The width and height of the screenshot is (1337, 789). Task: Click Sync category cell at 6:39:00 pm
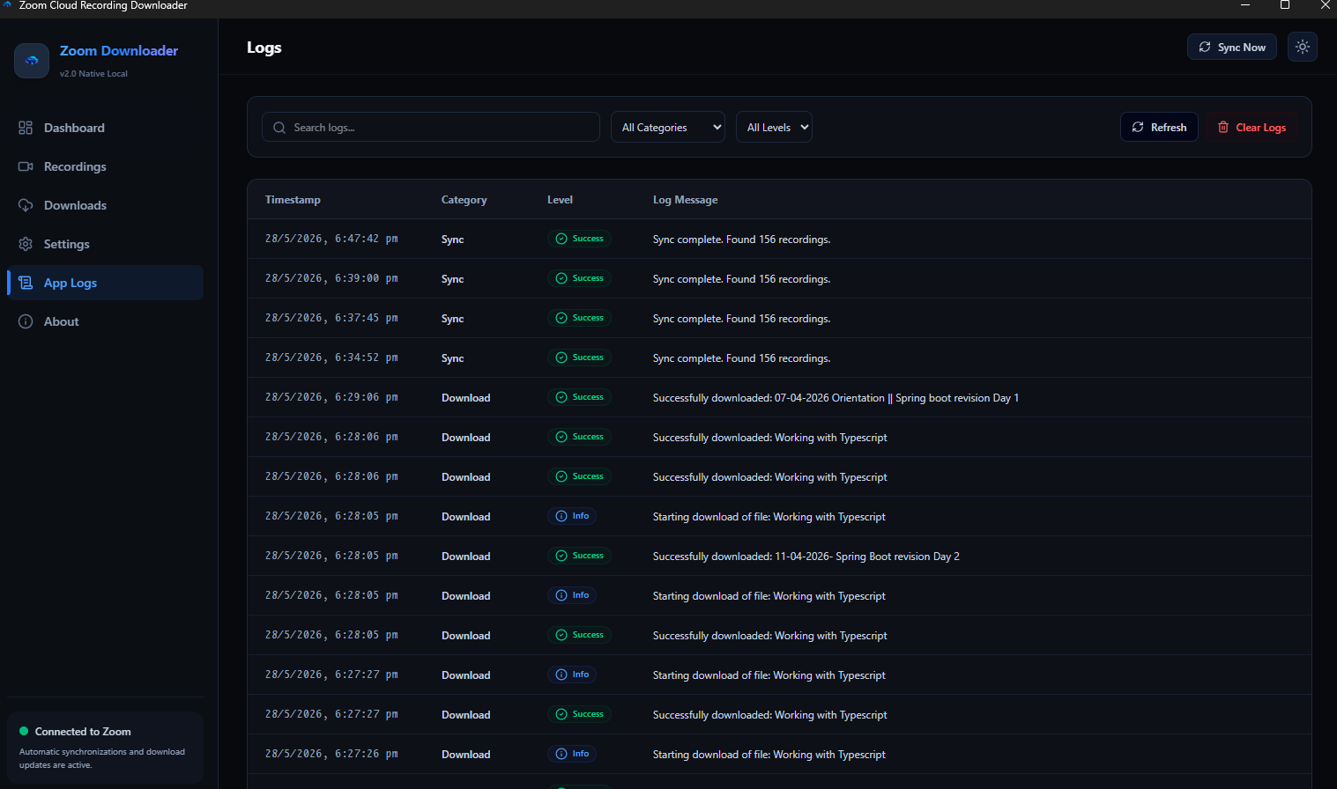(452, 279)
